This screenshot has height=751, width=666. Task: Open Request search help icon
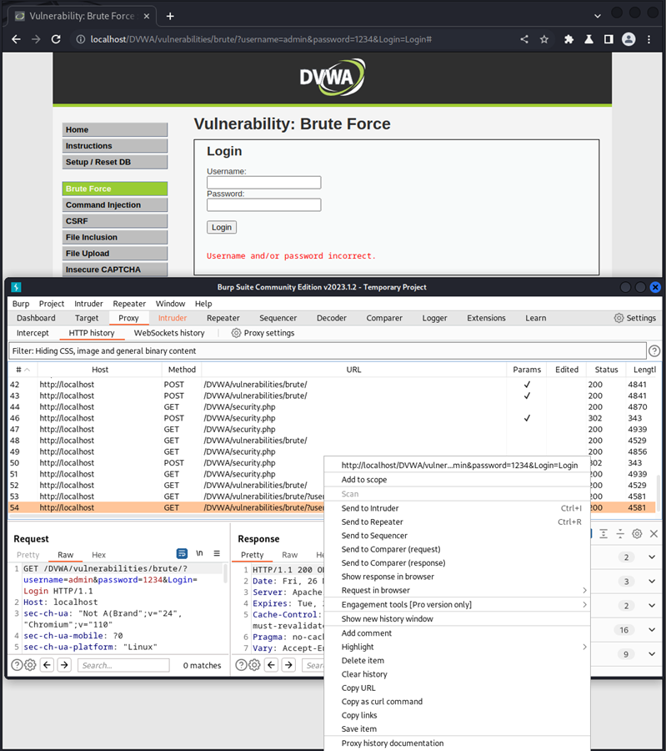click(17, 665)
